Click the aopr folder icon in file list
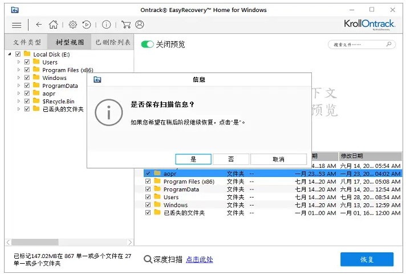 pos(157,173)
